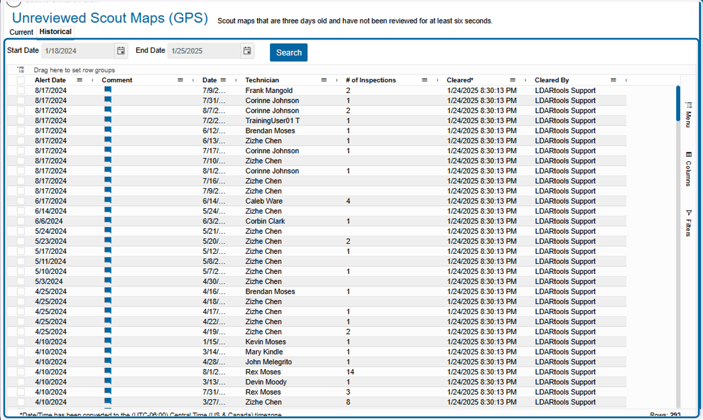Open Technician column menu
The width and height of the screenshot is (703, 420).
coord(324,80)
